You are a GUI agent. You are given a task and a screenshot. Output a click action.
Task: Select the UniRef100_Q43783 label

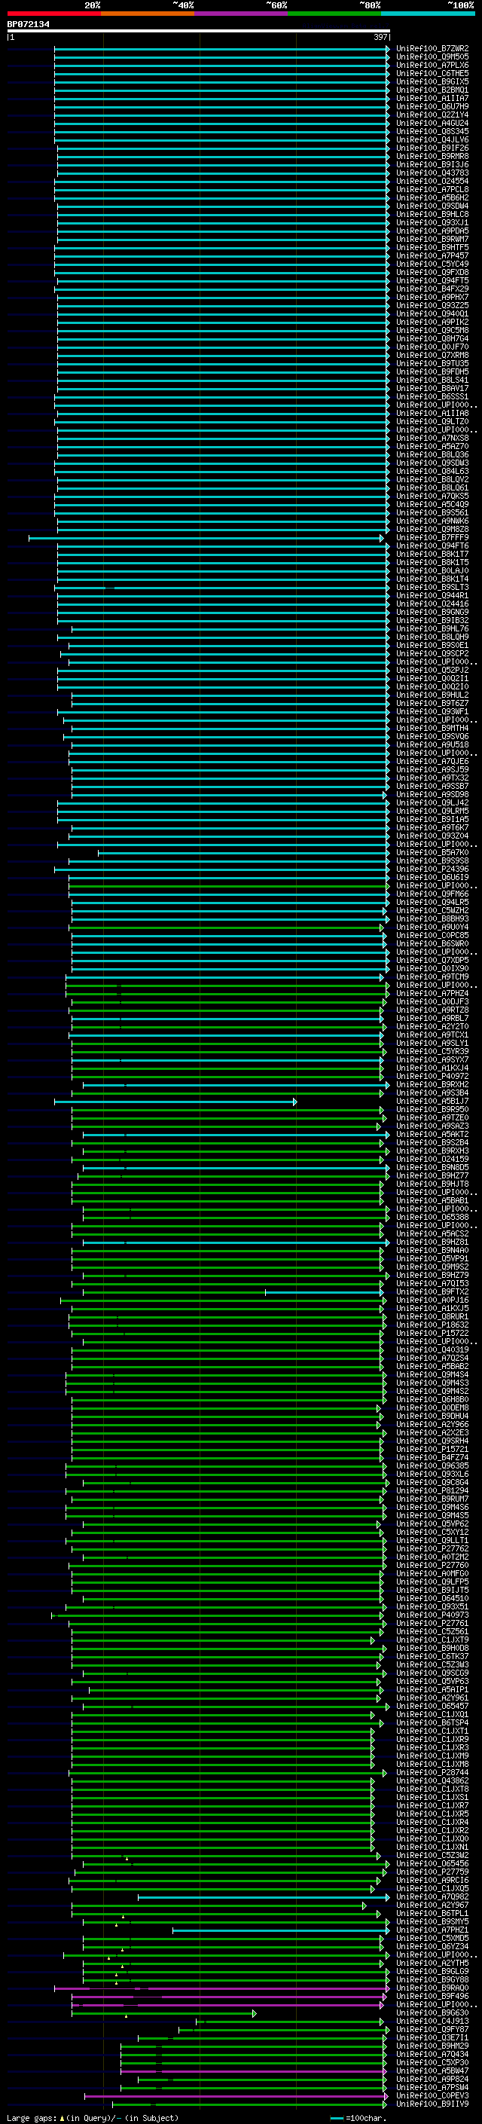[x=432, y=173]
